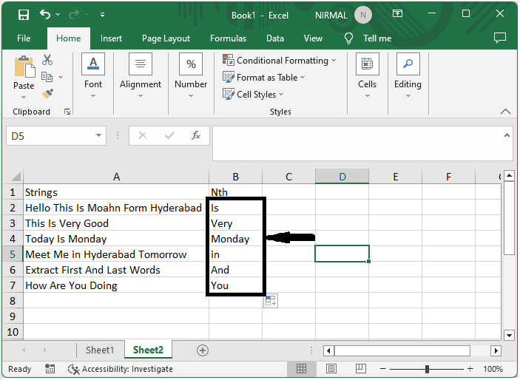The height and width of the screenshot is (380, 520).
Task: Select the 'Extract First And Last Words' cell
Action: 116,270
